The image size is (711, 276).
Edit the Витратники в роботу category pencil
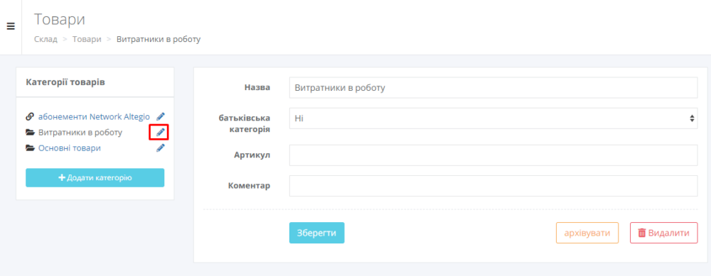coord(161,132)
